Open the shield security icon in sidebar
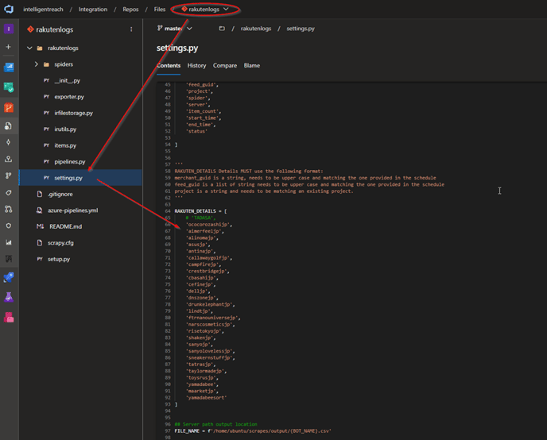The image size is (547, 440). [x=9, y=226]
